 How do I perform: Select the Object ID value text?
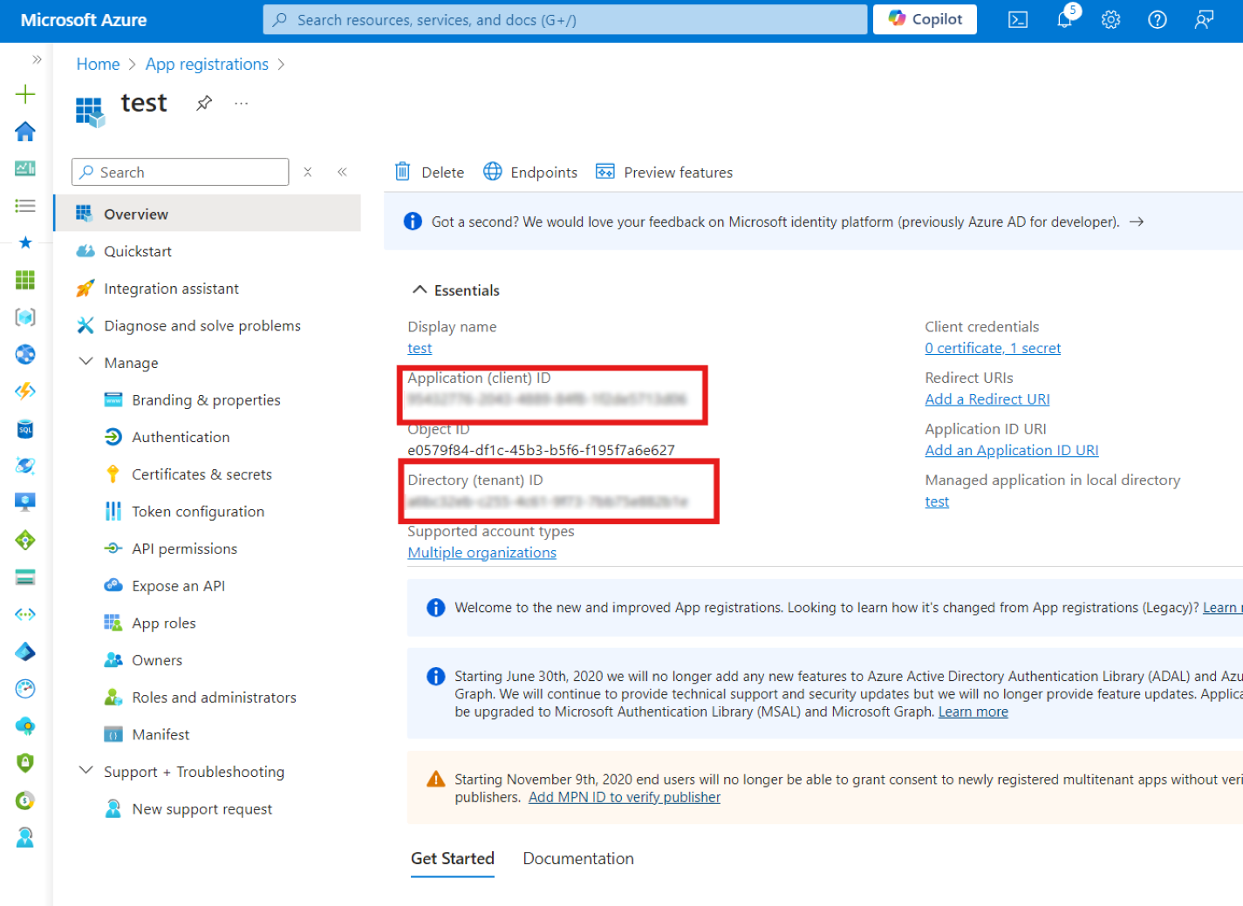541,450
